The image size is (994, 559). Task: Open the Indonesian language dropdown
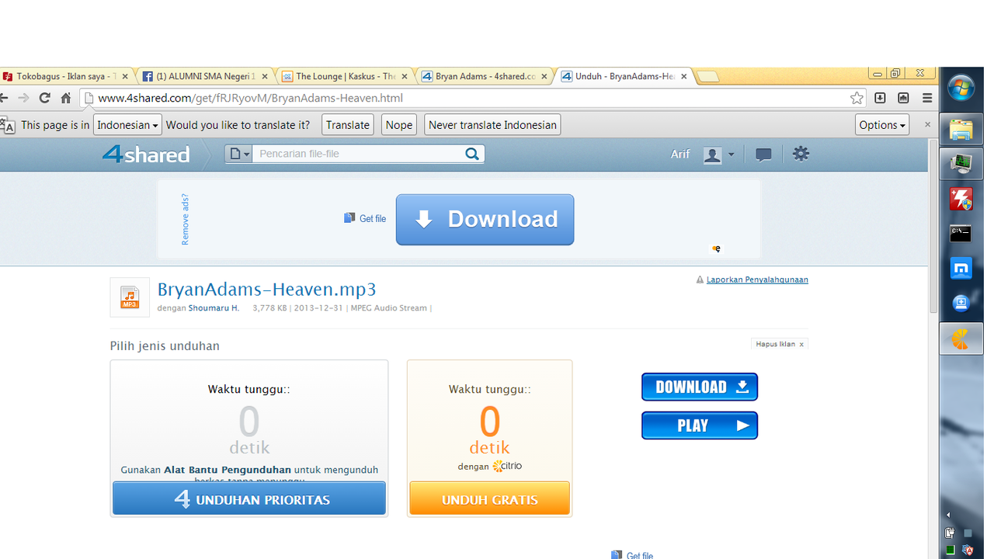127,125
